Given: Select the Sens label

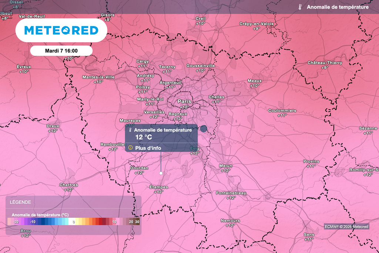Looking at the screenshot, I should (x=309, y=234).
